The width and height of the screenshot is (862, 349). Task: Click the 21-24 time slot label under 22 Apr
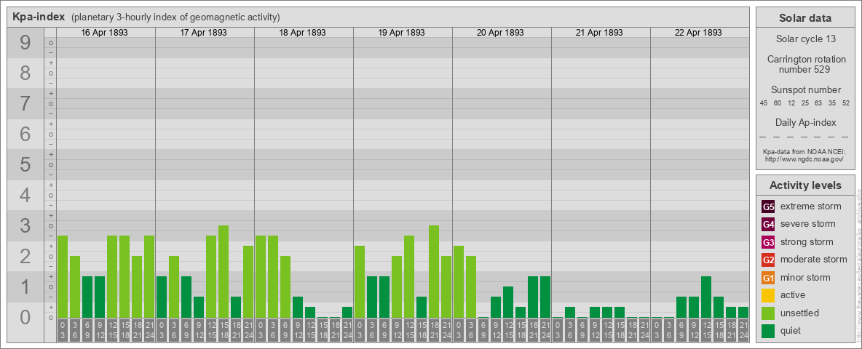(x=743, y=331)
